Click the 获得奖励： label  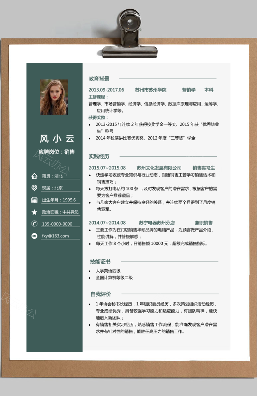(x=98, y=117)
